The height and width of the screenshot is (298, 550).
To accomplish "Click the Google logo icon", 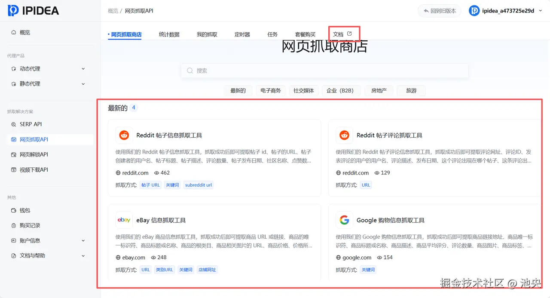I will 345,220.
